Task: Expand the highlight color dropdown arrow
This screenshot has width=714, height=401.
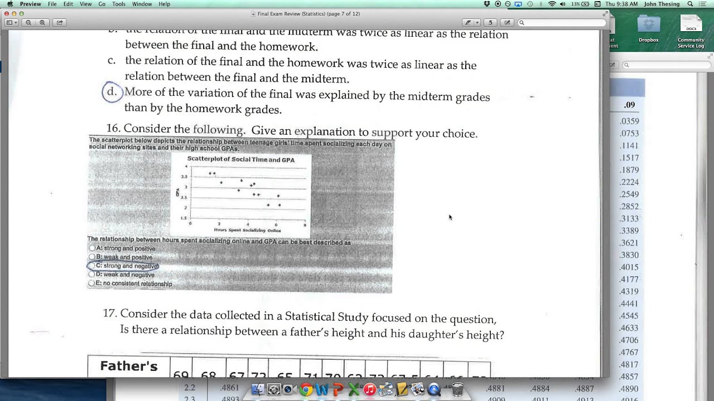Action: coord(477,23)
